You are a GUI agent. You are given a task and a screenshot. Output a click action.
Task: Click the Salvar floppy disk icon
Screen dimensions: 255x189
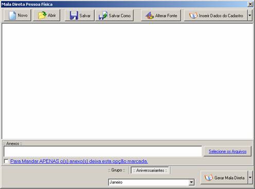pos(74,15)
